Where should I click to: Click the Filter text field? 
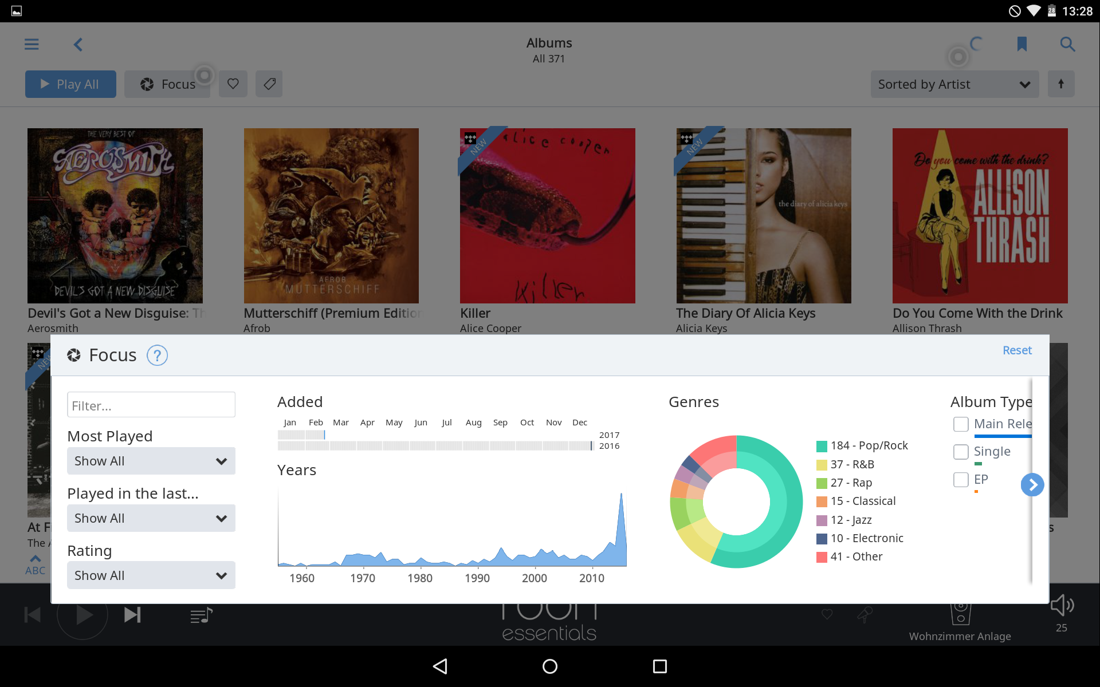[x=151, y=405]
